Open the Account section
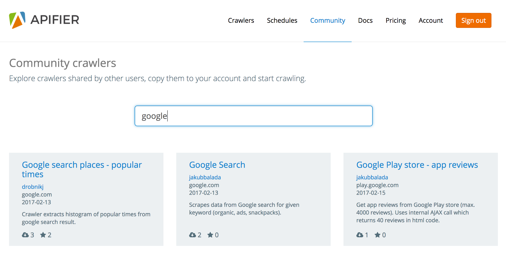The height and width of the screenshot is (254, 506). pyautogui.click(x=431, y=20)
